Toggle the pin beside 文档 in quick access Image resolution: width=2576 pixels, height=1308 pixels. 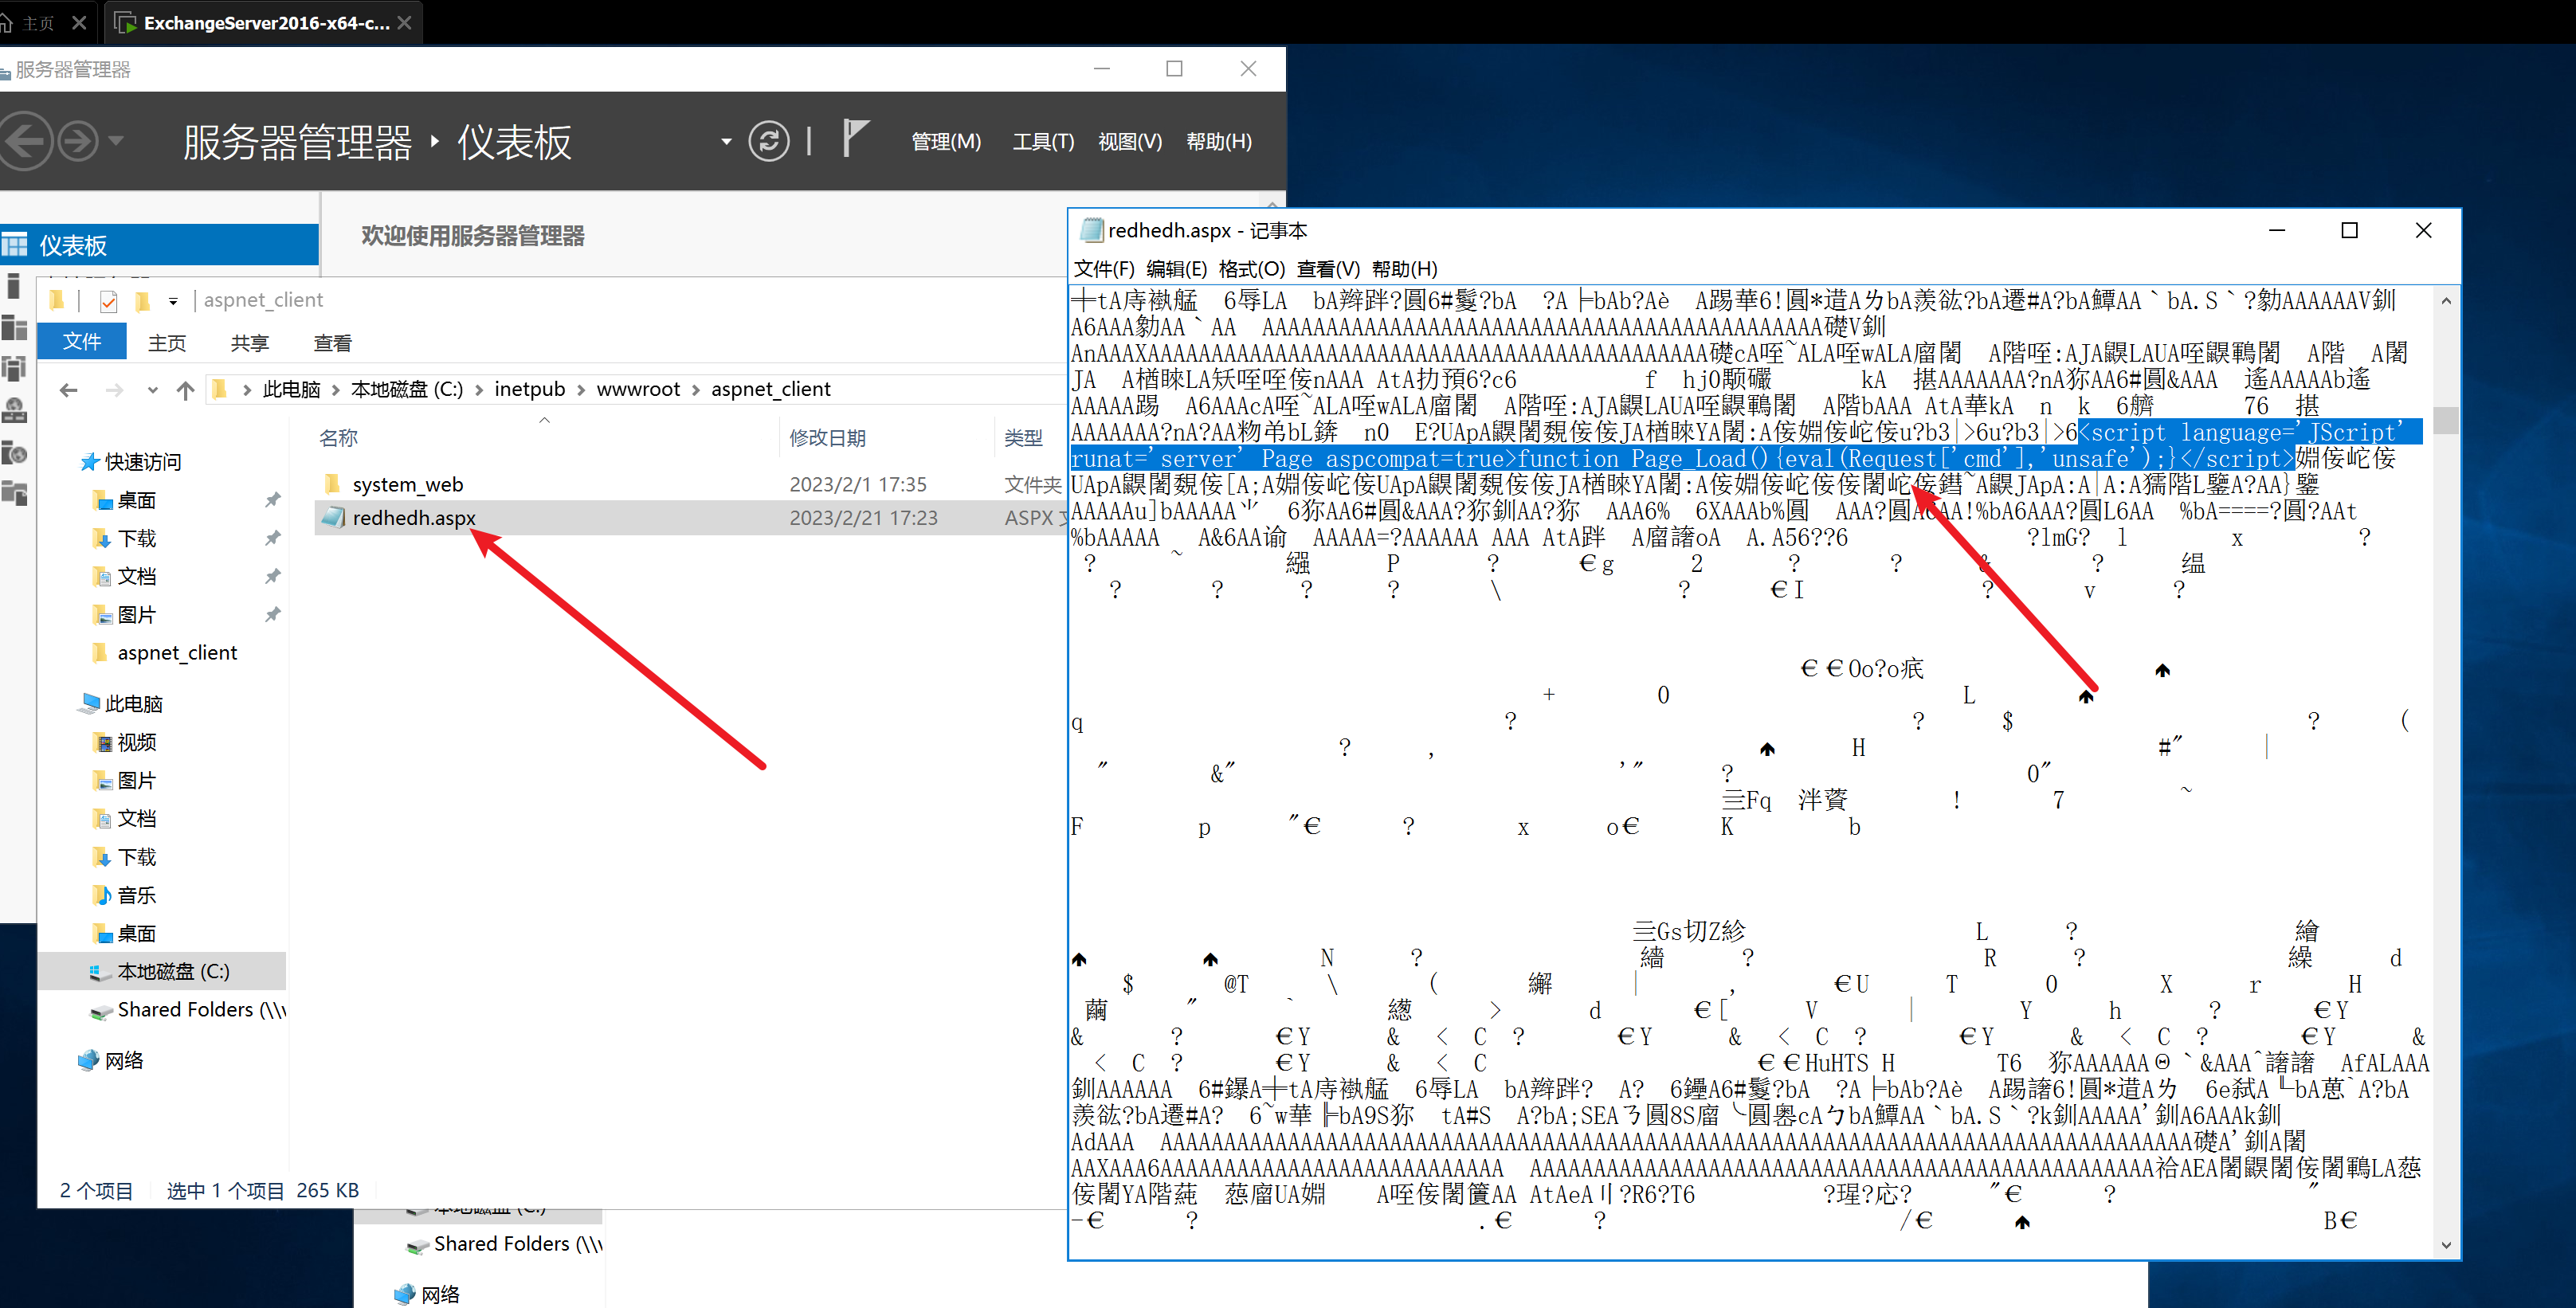click(272, 576)
